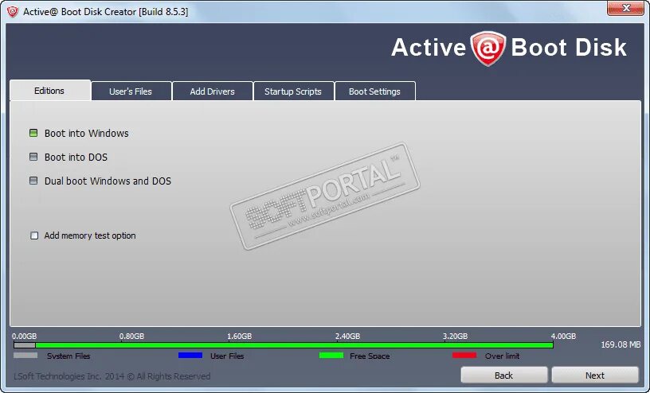Viewport: 650px width, 393px height.
Task: Click the Over limit legend label
Action: tap(502, 356)
